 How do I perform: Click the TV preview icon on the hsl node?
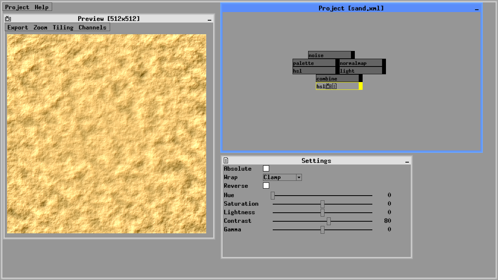328,86
